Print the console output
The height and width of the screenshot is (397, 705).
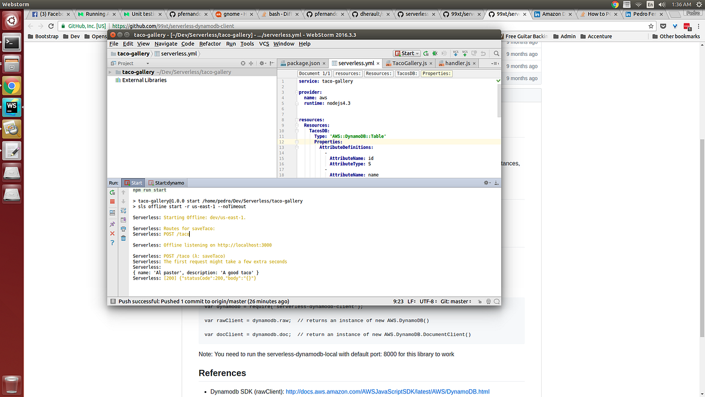pyautogui.click(x=123, y=229)
